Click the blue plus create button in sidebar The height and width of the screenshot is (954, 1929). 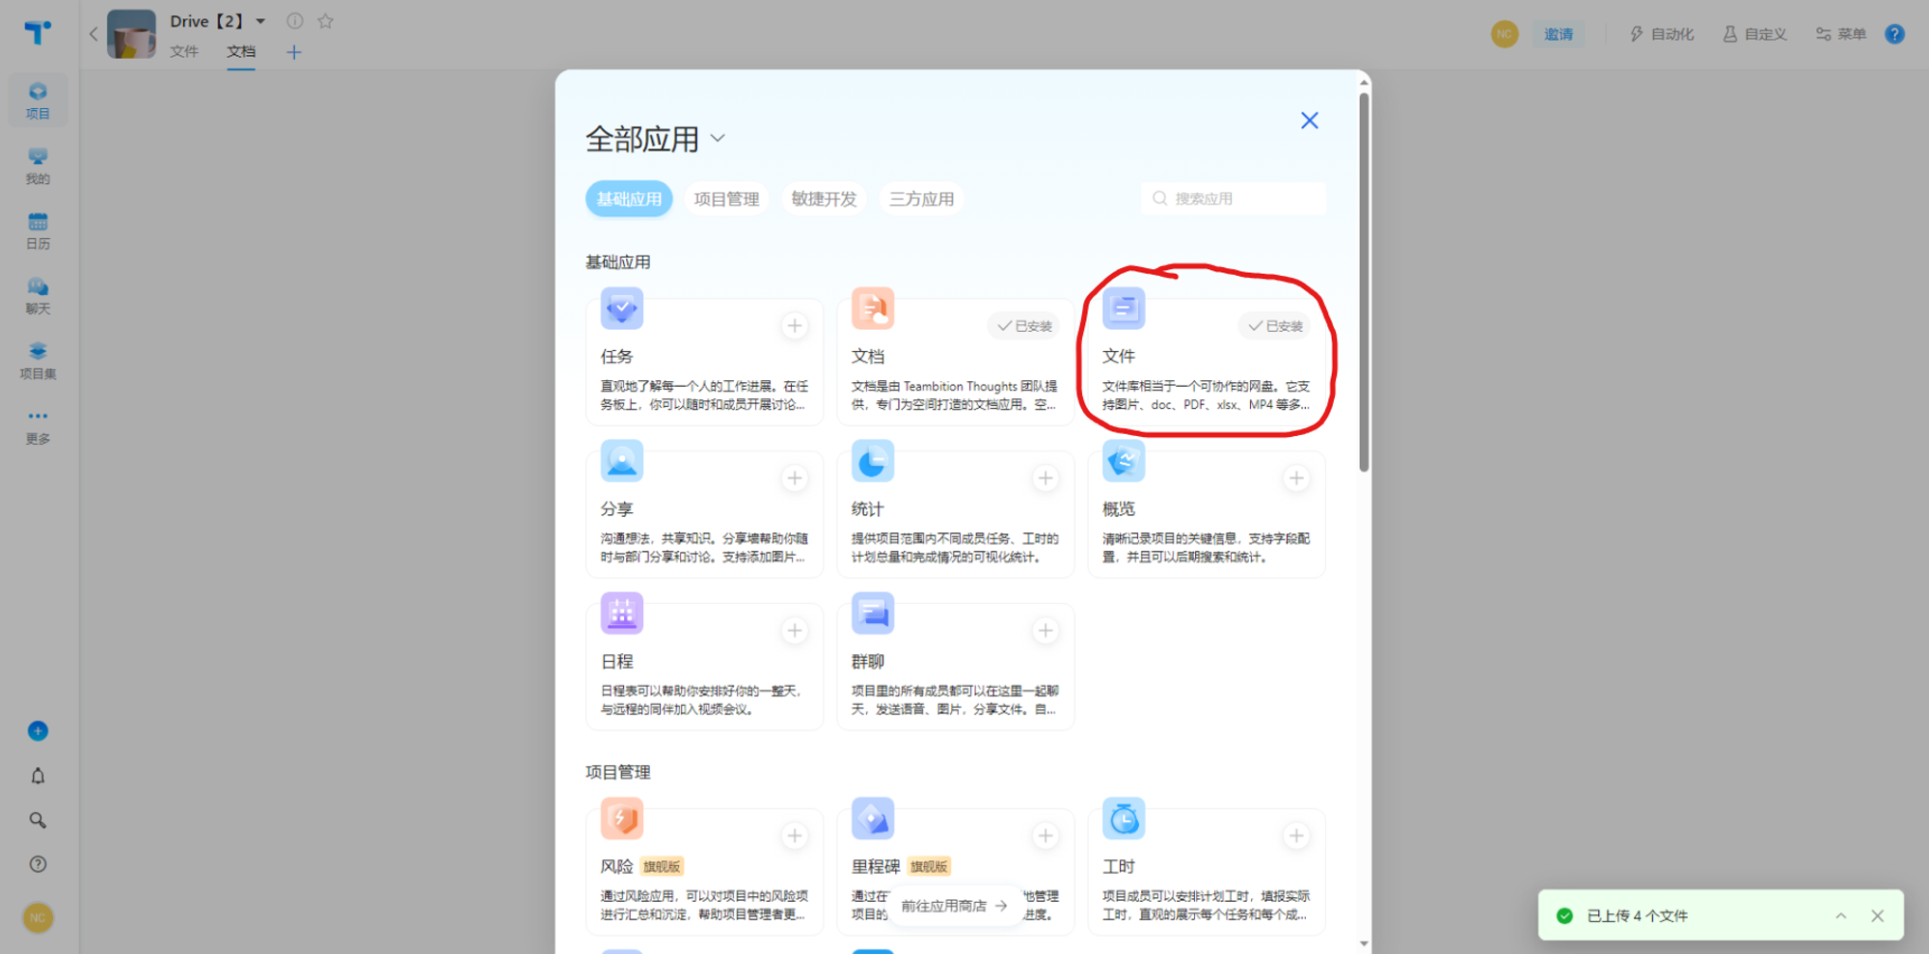38,731
